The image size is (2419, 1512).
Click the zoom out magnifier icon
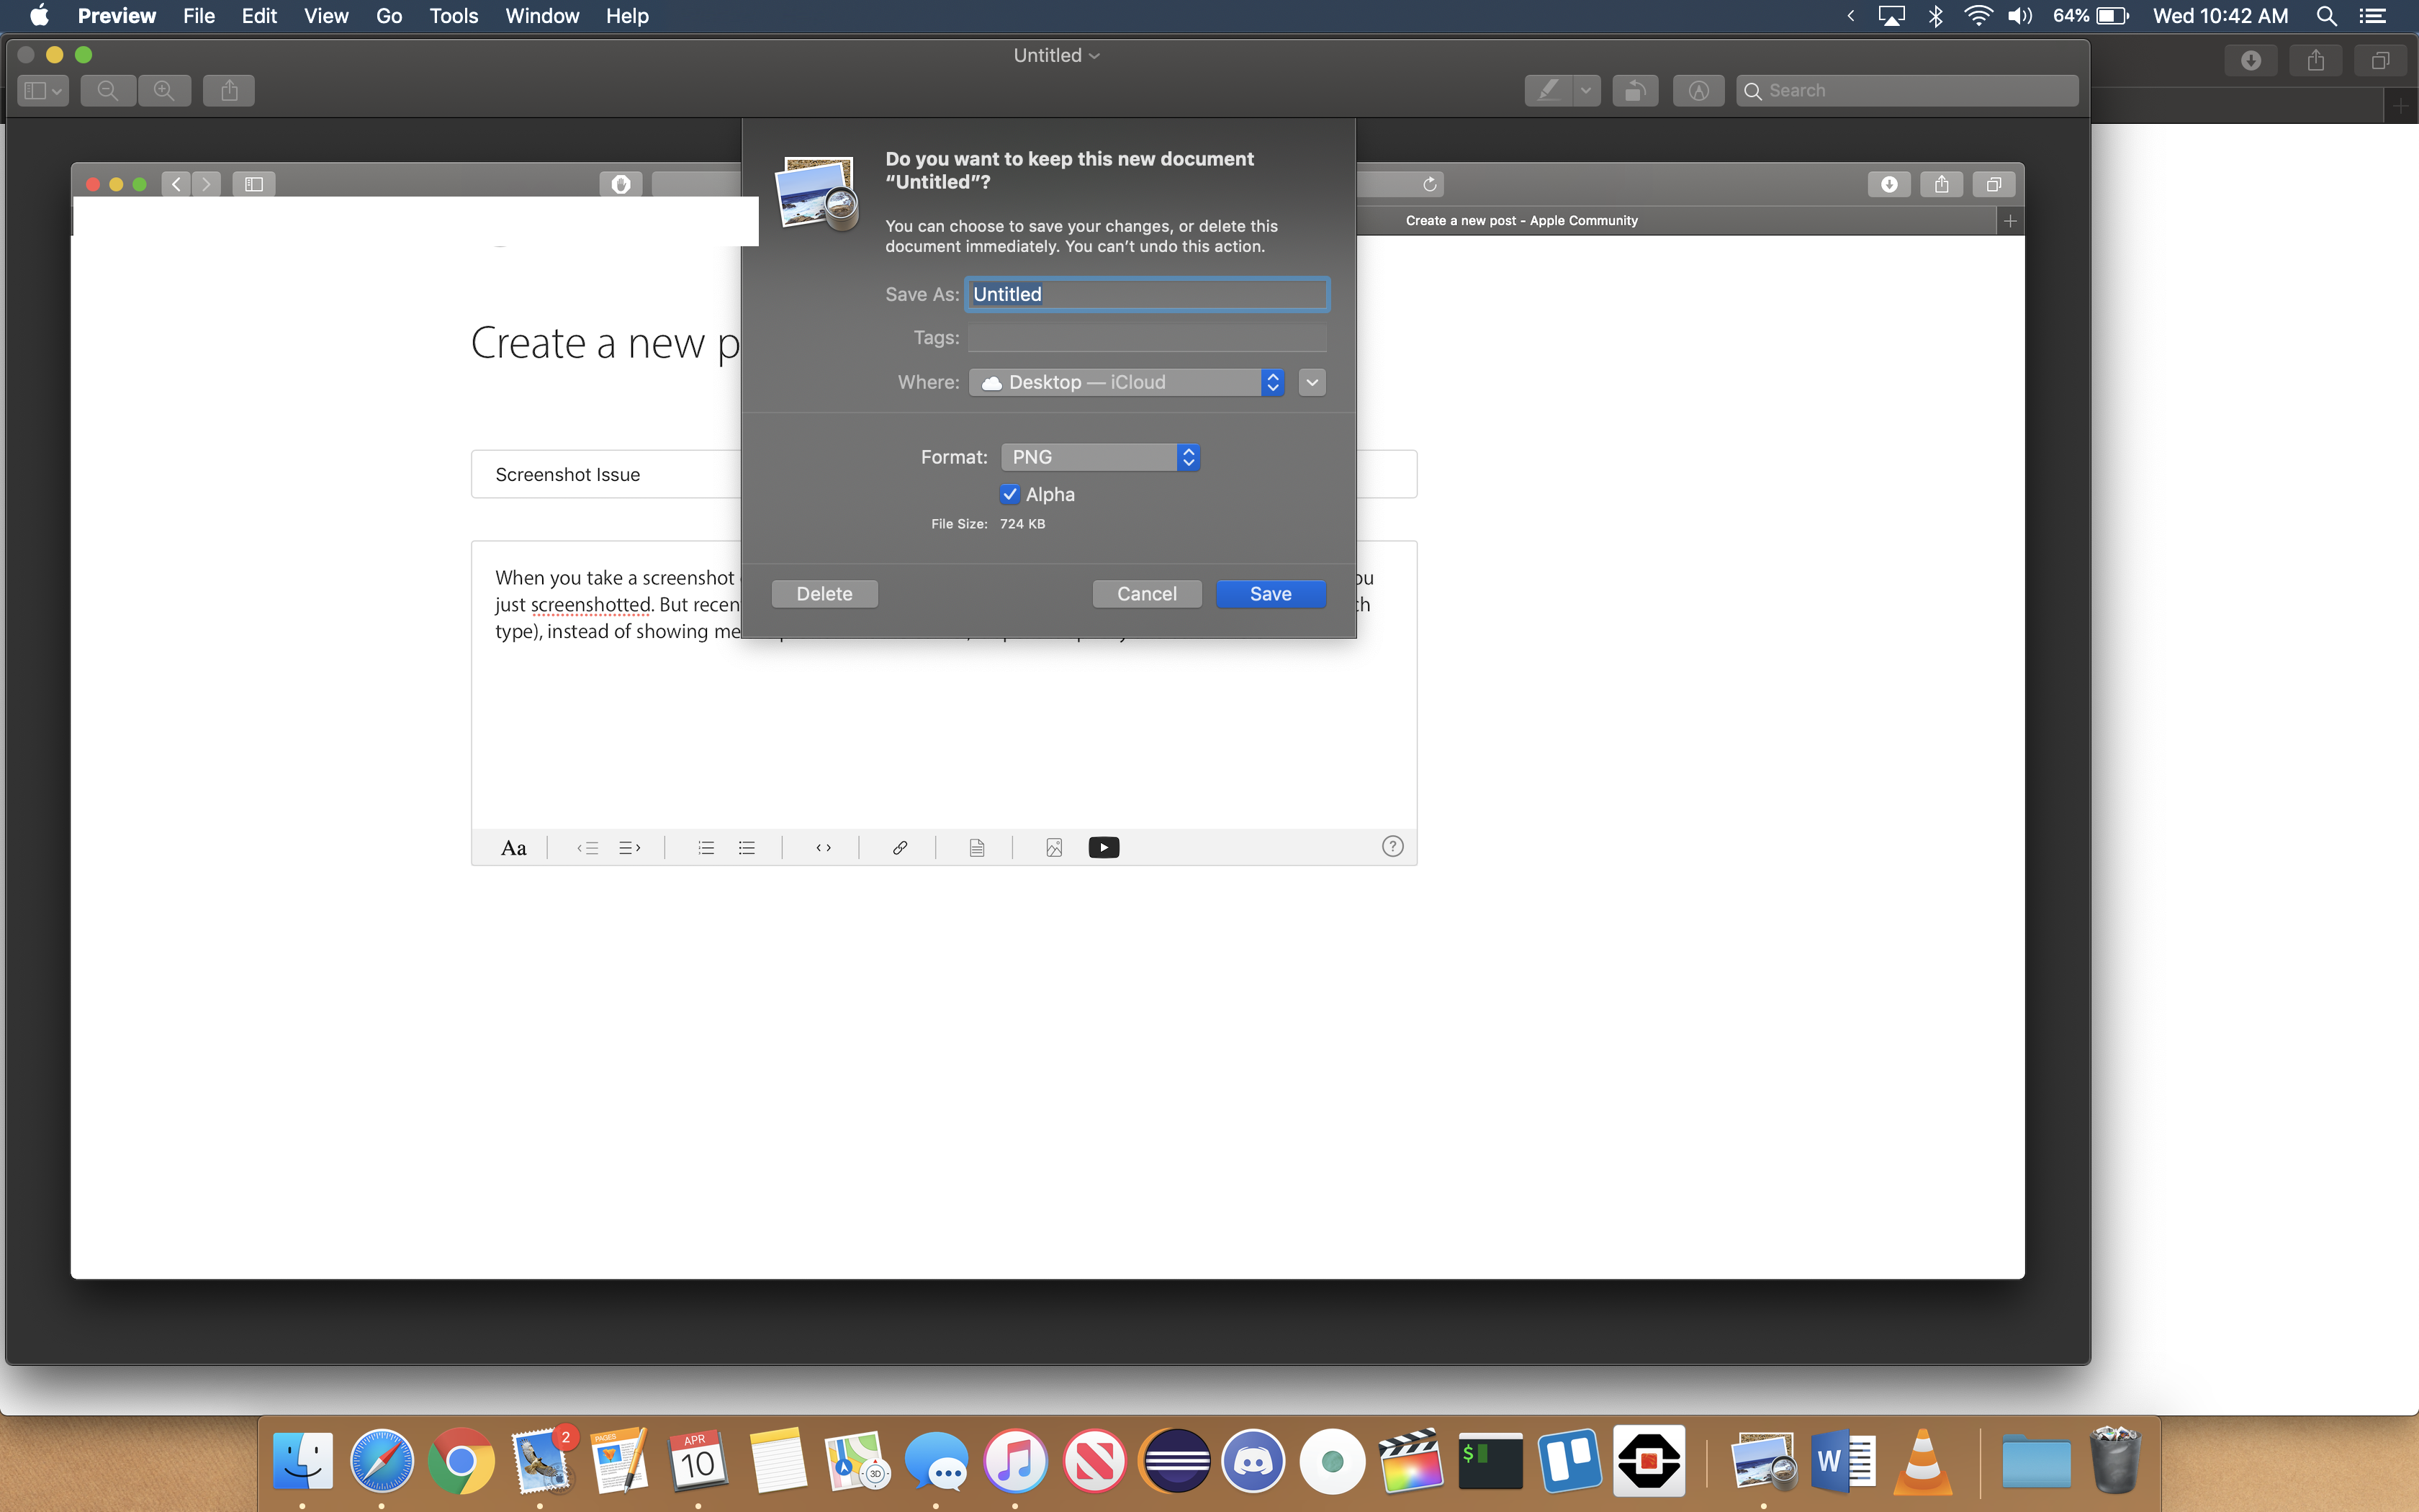point(108,91)
